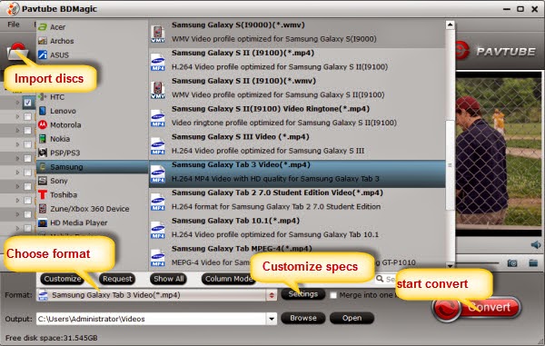This screenshot has height=346, width=545.
Task: Tick the unchecked box directly below the checked title
Action: pos(27,117)
